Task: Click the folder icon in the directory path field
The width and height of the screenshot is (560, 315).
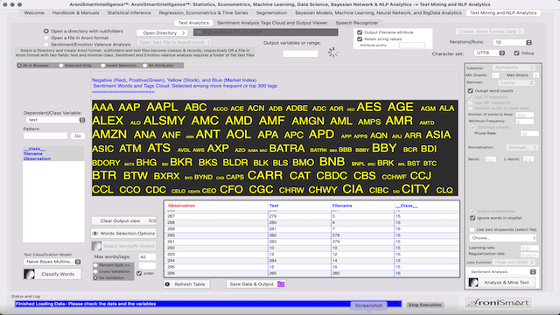Action: 199,32
